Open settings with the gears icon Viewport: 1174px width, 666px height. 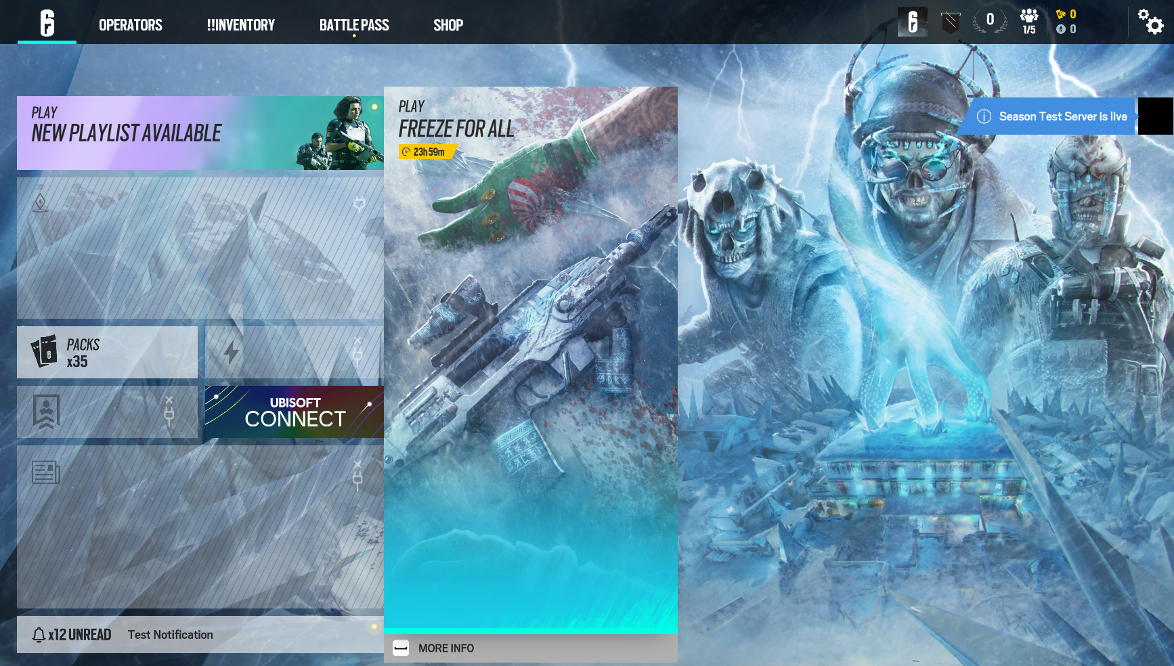tap(1150, 21)
